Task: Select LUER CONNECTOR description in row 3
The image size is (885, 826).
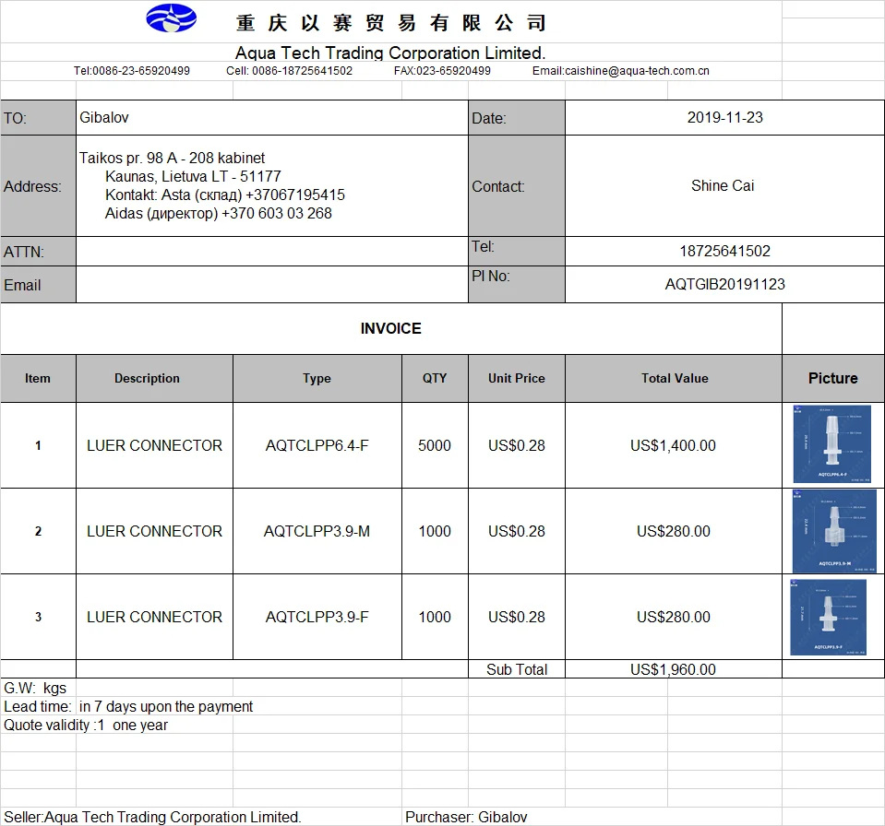Action: [155, 617]
